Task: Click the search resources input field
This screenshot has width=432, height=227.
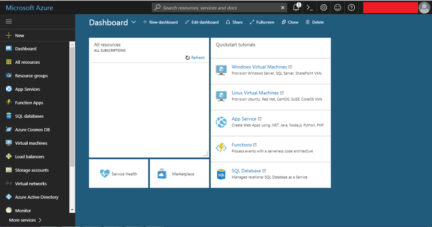Action: (x=219, y=7)
